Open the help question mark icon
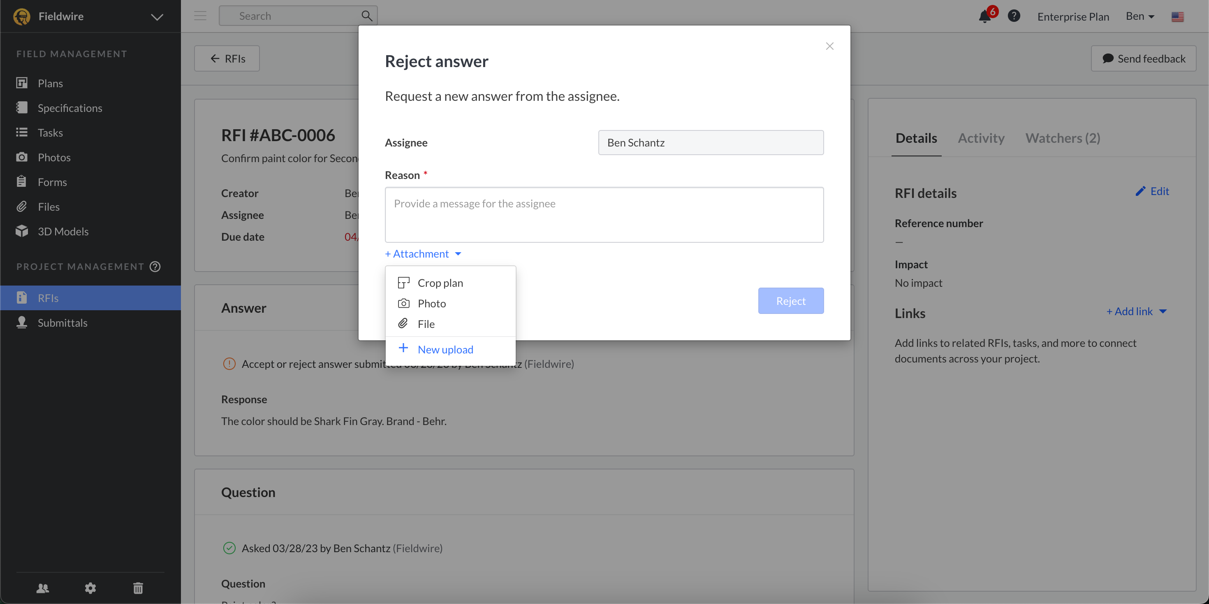This screenshot has height=604, width=1209. pos(1014,16)
